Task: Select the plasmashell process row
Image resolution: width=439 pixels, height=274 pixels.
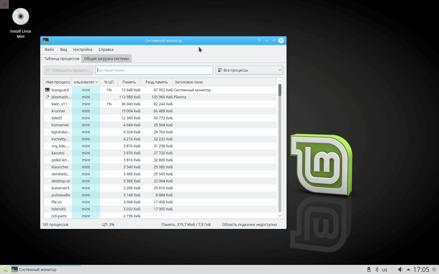Action: pyautogui.click(x=160, y=97)
